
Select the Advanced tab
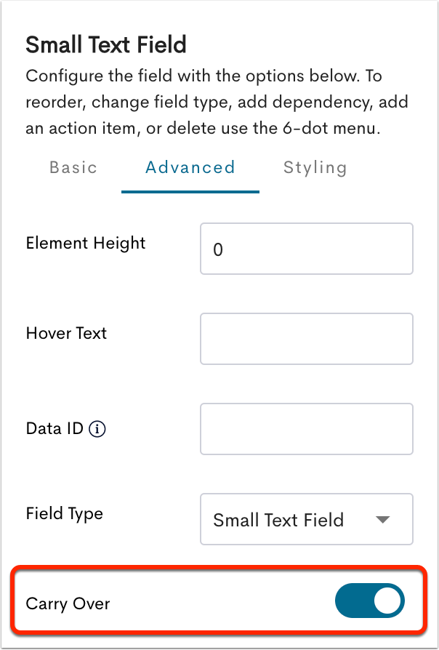190,167
